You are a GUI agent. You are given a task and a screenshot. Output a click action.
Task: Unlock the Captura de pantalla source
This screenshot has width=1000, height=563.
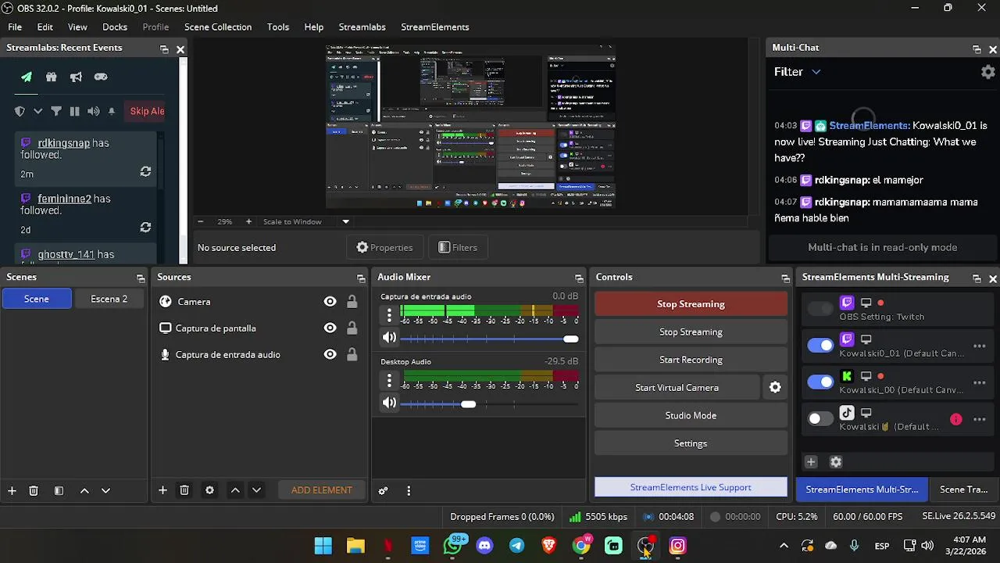(x=352, y=328)
